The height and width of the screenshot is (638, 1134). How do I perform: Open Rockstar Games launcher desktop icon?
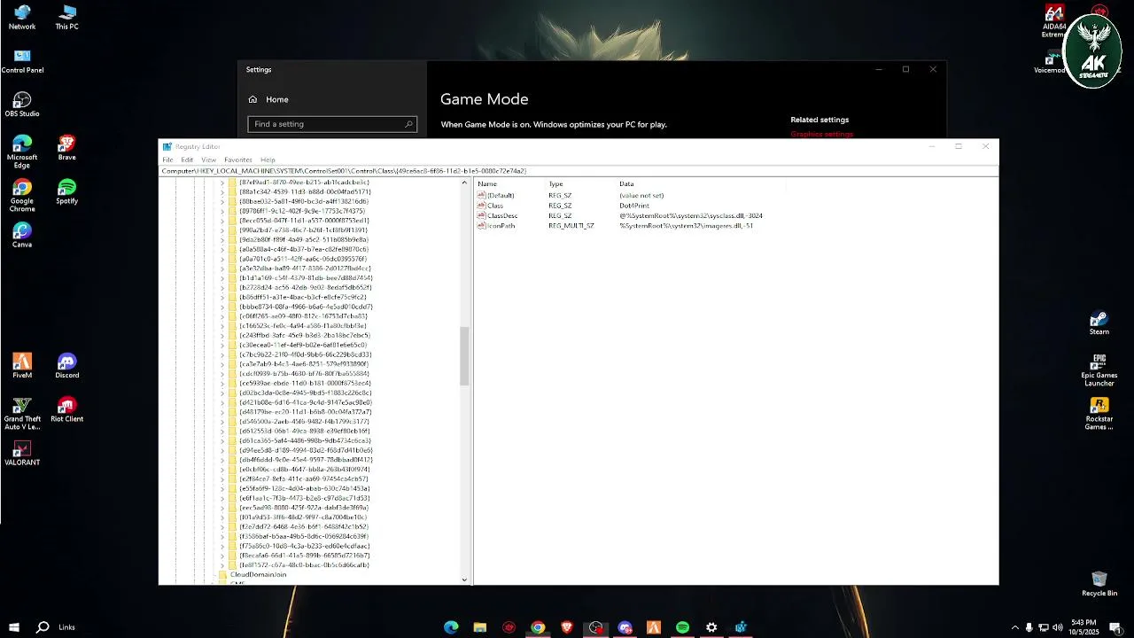[x=1099, y=414]
